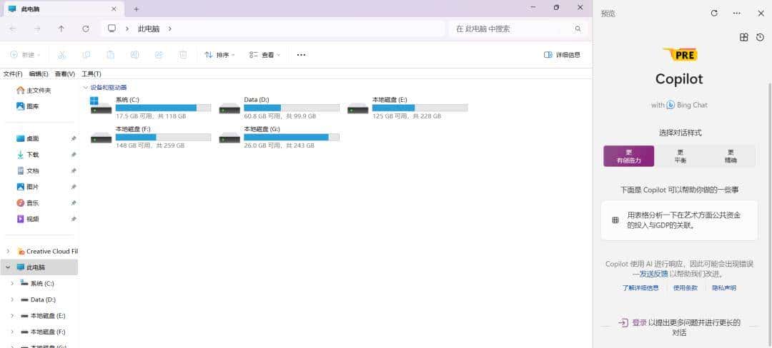Open the 编辑(E) menu
Viewport: 772px width, 348px height.
[39, 74]
